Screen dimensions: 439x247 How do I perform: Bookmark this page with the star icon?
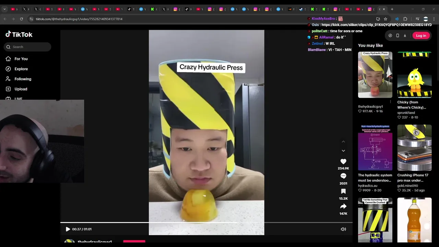pyautogui.click(x=385, y=19)
